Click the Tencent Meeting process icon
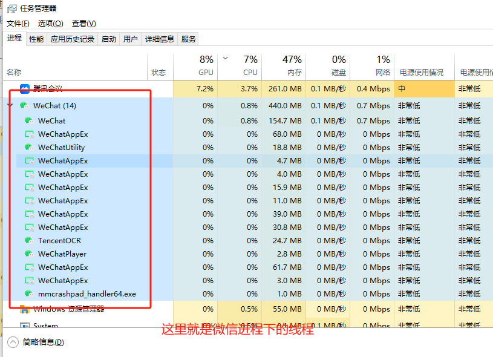The image size is (493, 357). pos(25,89)
